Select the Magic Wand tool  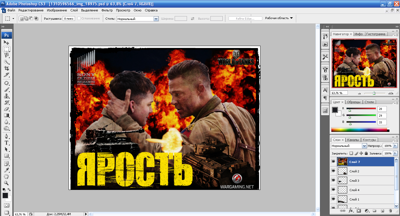pyautogui.click(x=6, y=62)
